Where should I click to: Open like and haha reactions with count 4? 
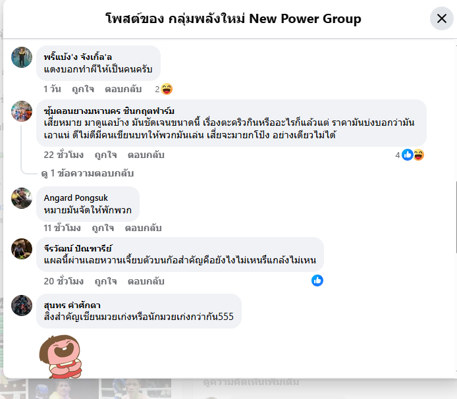click(410, 155)
